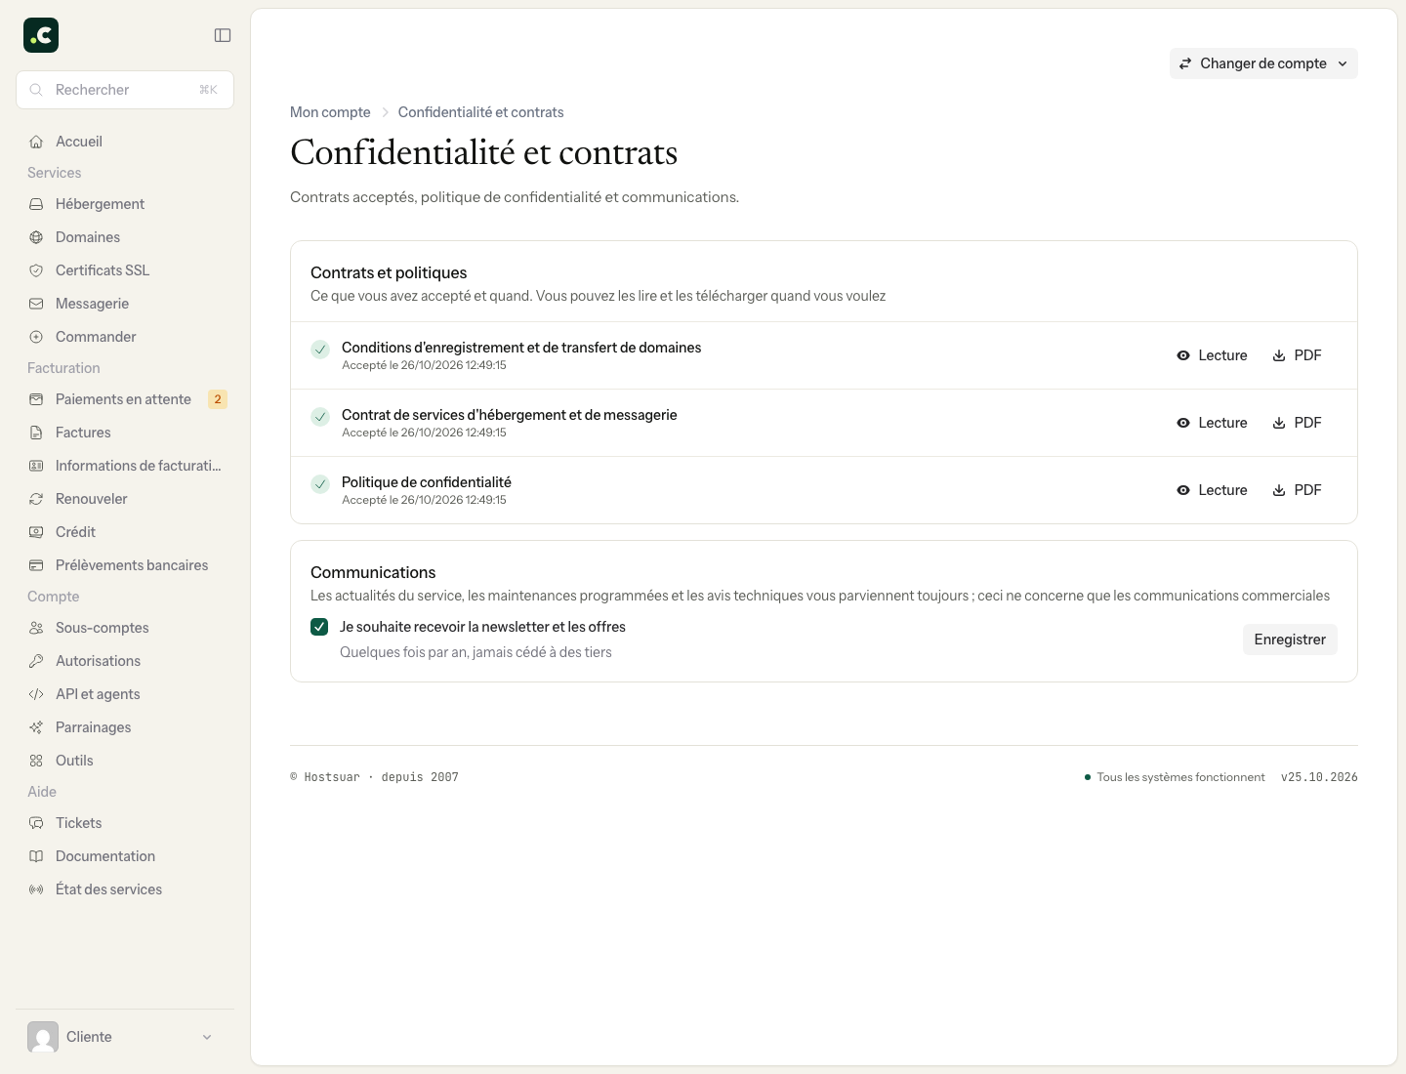Follow the Mon compte breadcrumb link

[x=330, y=112]
